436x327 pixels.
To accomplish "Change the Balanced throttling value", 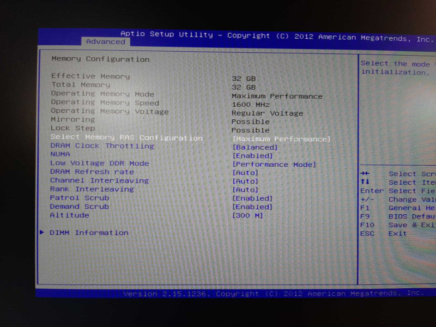I will point(255,147).
